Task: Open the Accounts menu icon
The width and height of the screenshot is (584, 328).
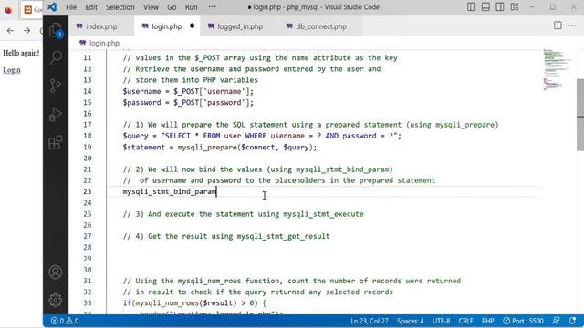Action: click(x=56, y=272)
